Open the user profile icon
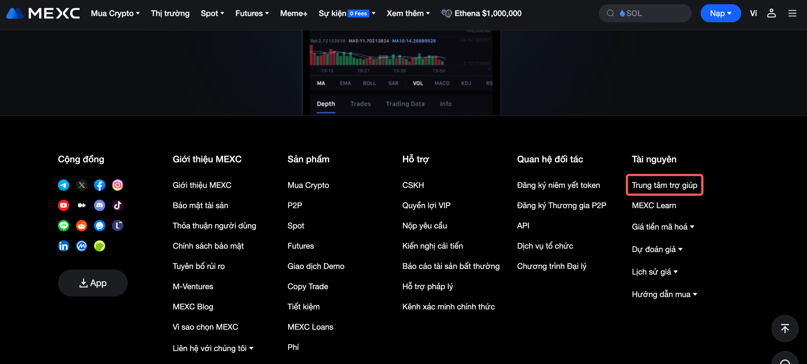 tap(771, 14)
